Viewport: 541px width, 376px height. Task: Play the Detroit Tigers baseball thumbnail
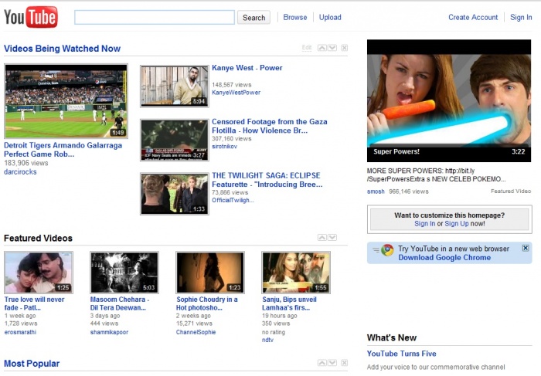66,101
